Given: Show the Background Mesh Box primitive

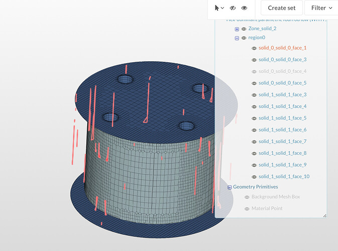Looking at the screenshot, I should 247,197.
